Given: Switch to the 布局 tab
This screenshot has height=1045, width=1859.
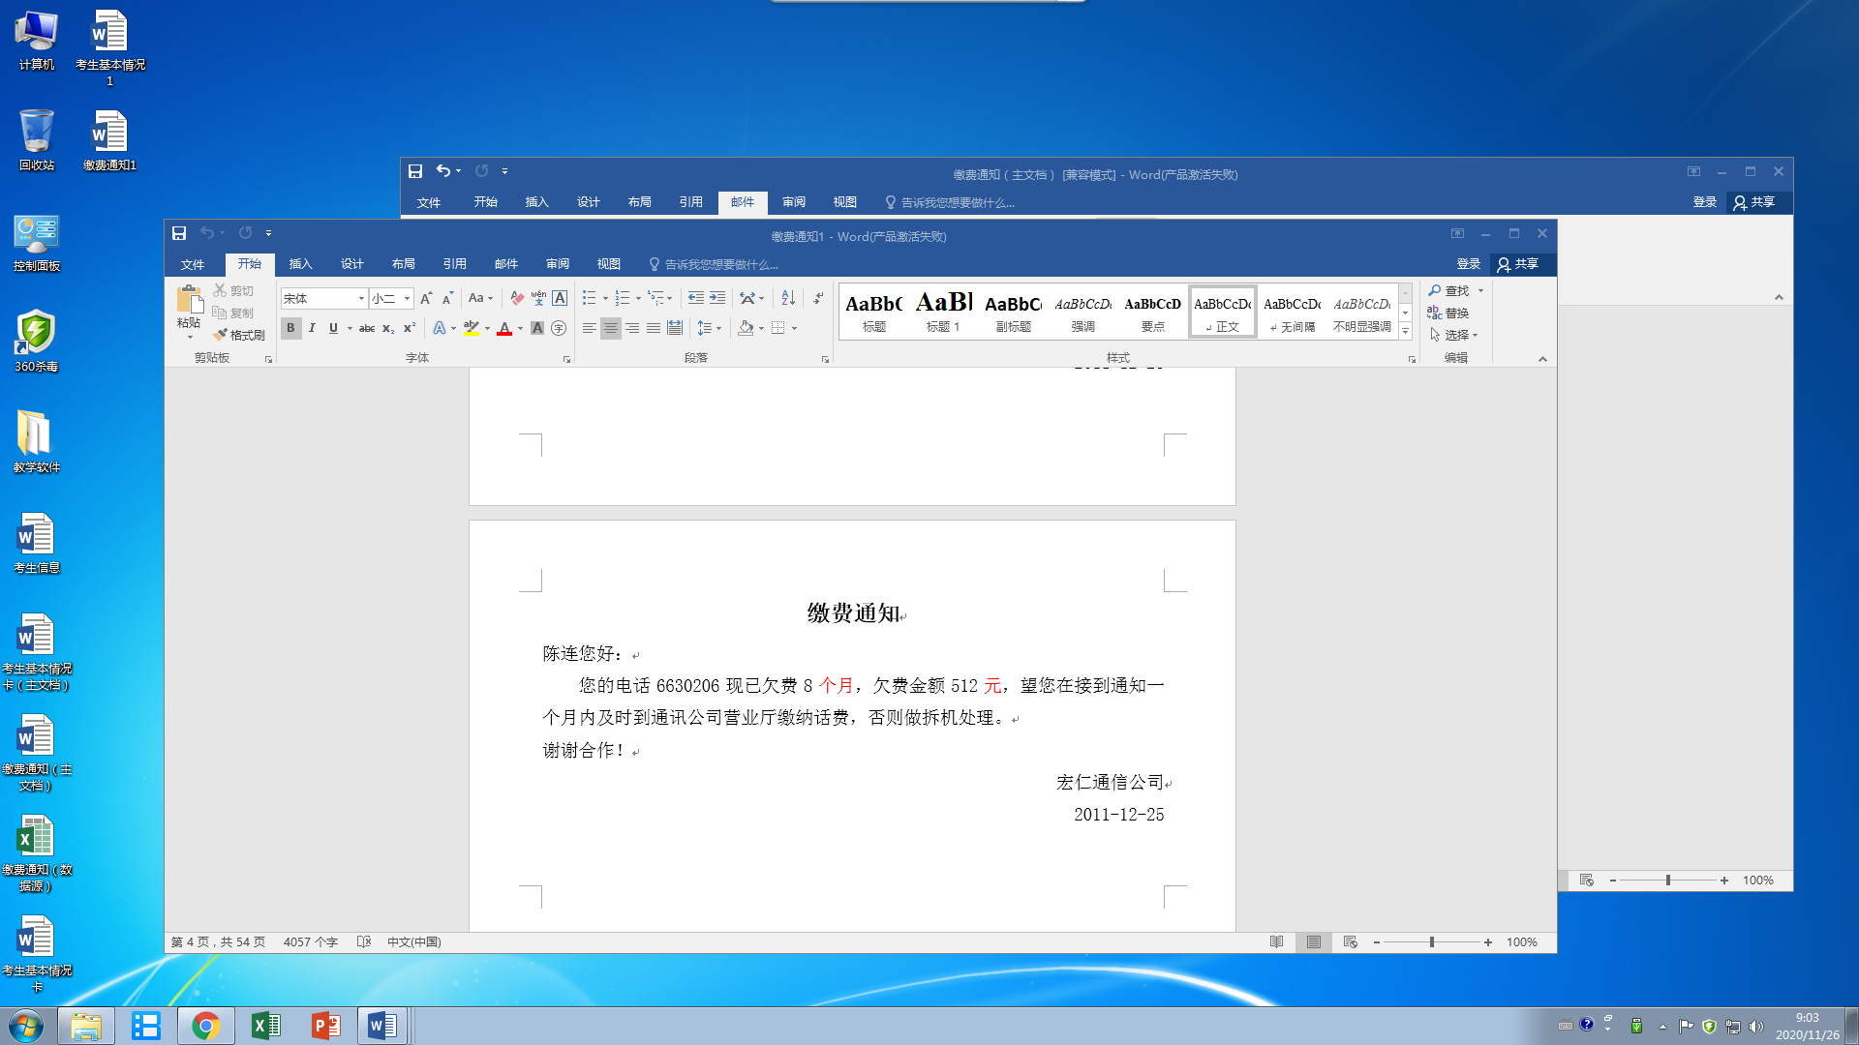Looking at the screenshot, I should click(404, 264).
